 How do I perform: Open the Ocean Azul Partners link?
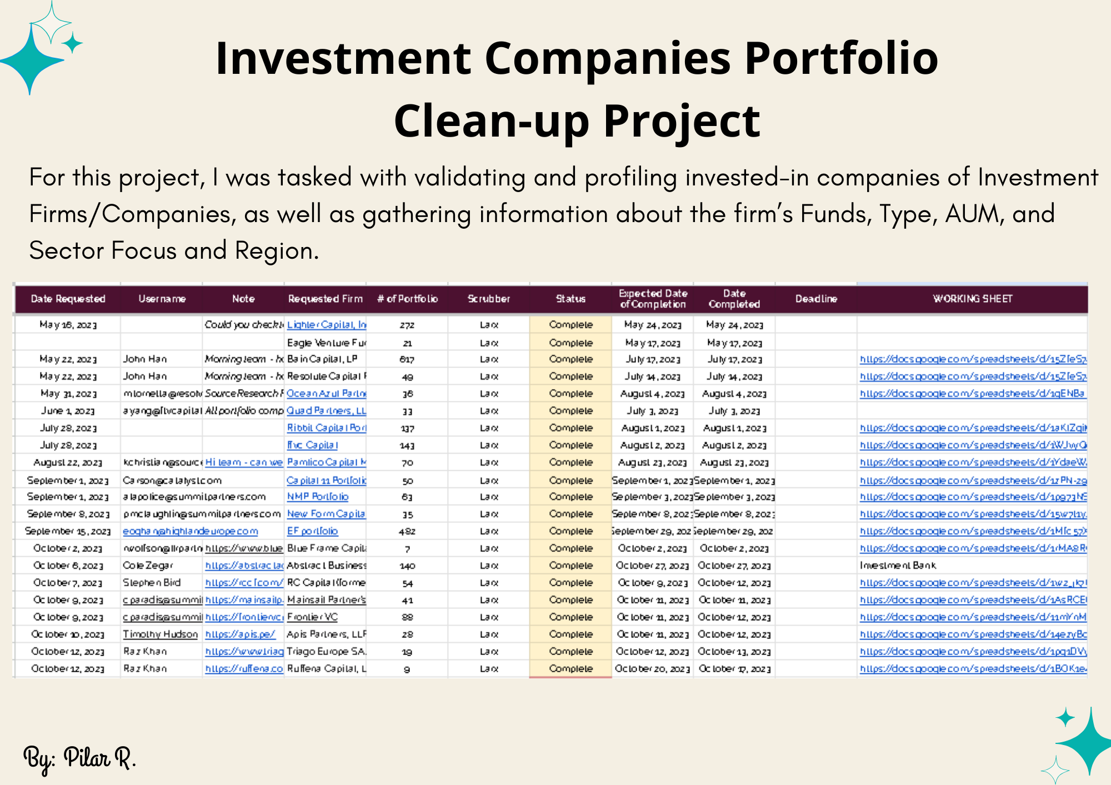(326, 394)
